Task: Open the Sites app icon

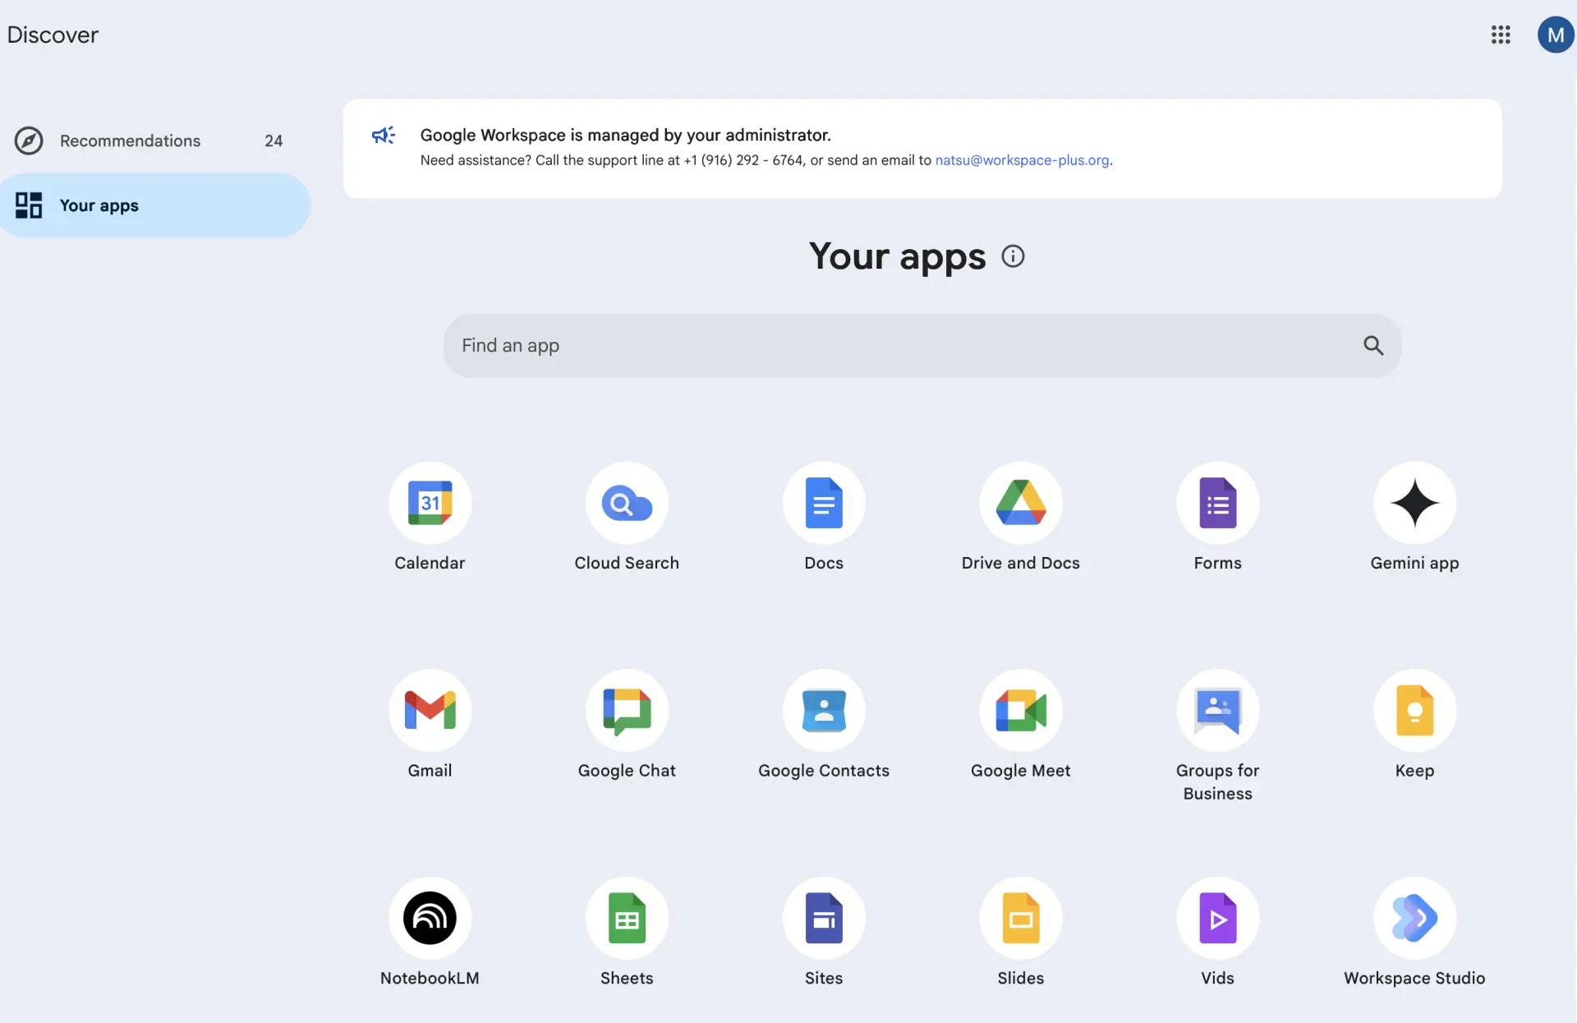Action: tap(824, 918)
